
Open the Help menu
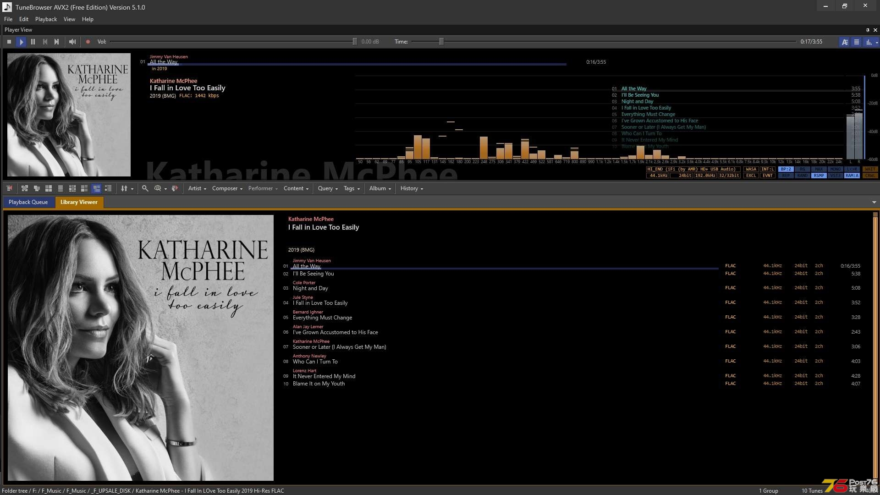[x=88, y=19]
